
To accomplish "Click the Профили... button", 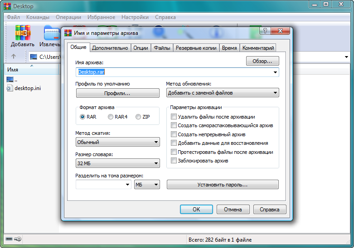I will (118, 93).
